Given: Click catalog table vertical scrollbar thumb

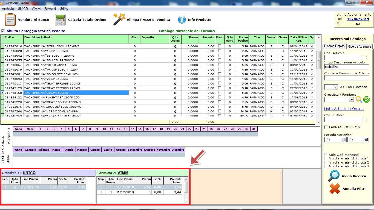Looking at the screenshot, I should 318,60.
